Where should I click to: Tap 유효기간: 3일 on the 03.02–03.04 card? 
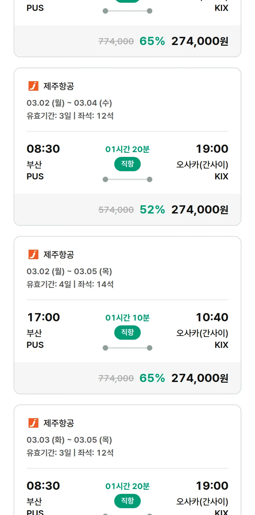pos(49,116)
